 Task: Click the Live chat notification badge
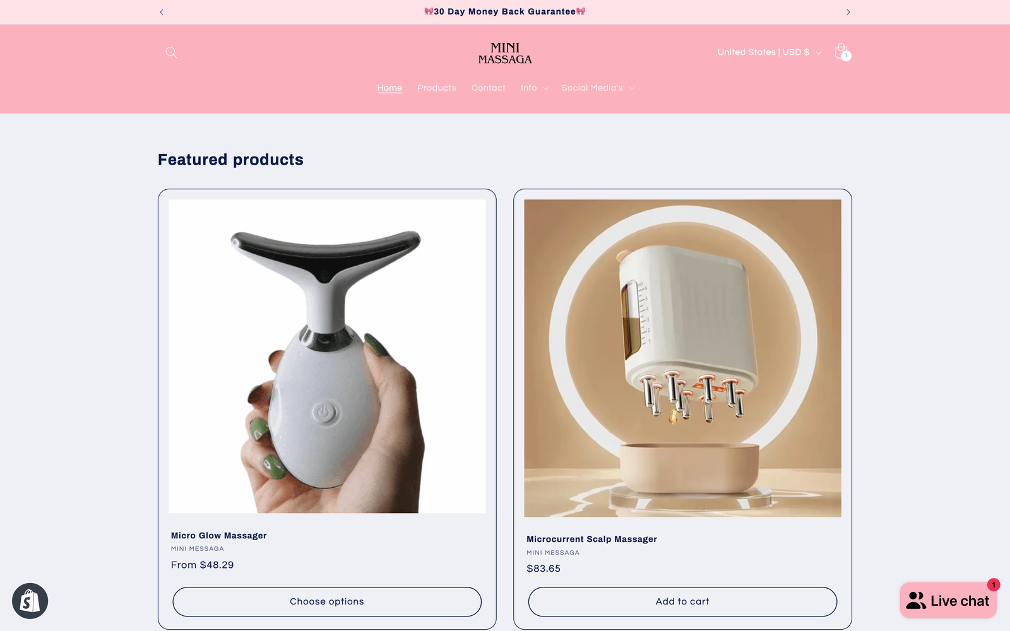(x=994, y=585)
